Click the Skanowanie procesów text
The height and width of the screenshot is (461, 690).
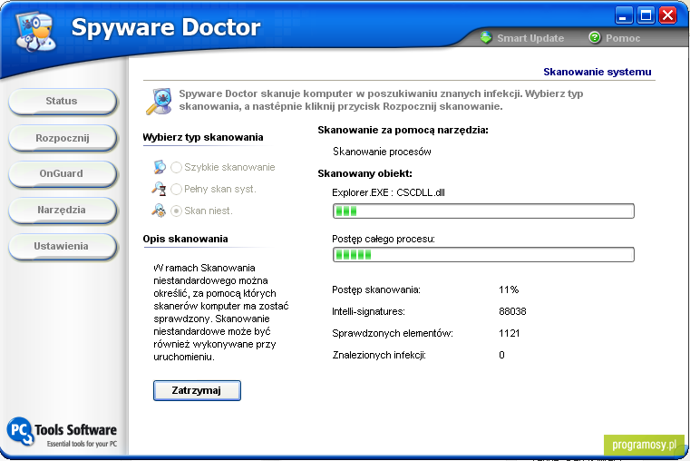coord(382,152)
